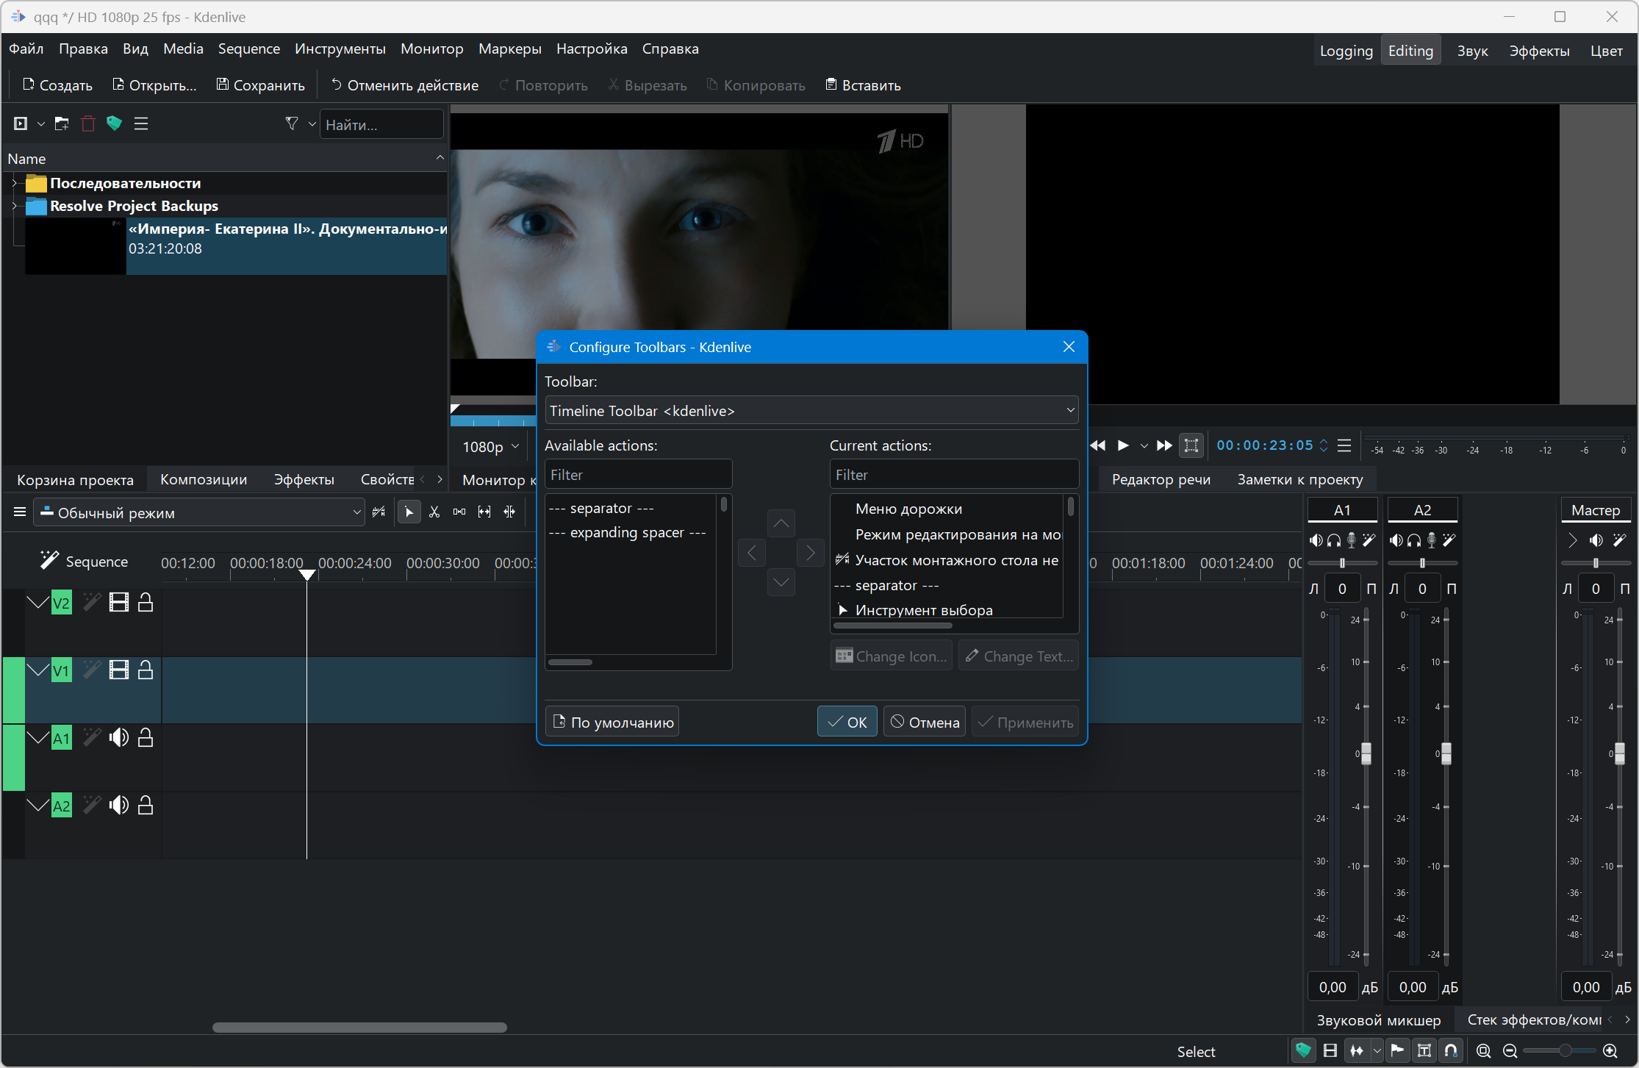Viewport: 1639px width, 1068px height.
Task: Mute audio track A1 in timeline header
Action: (118, 738)
